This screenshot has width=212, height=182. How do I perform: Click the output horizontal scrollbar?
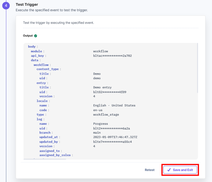click(45, 159)
